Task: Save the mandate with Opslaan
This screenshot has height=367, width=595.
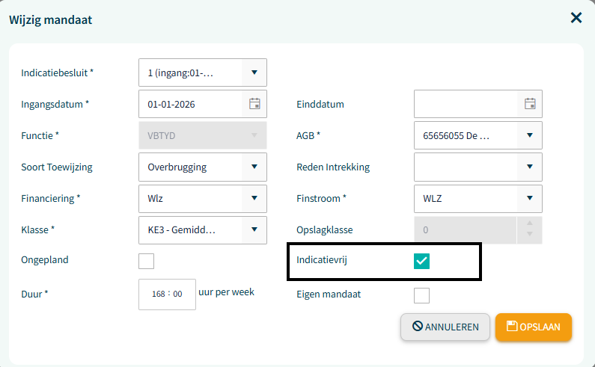Action: click(x=534, y=327)
